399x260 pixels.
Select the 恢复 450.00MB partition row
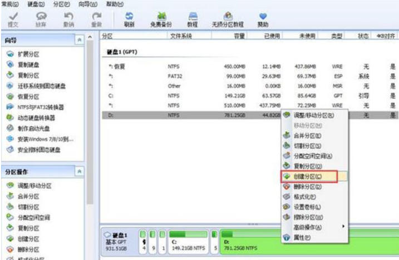tap(250, 67)
